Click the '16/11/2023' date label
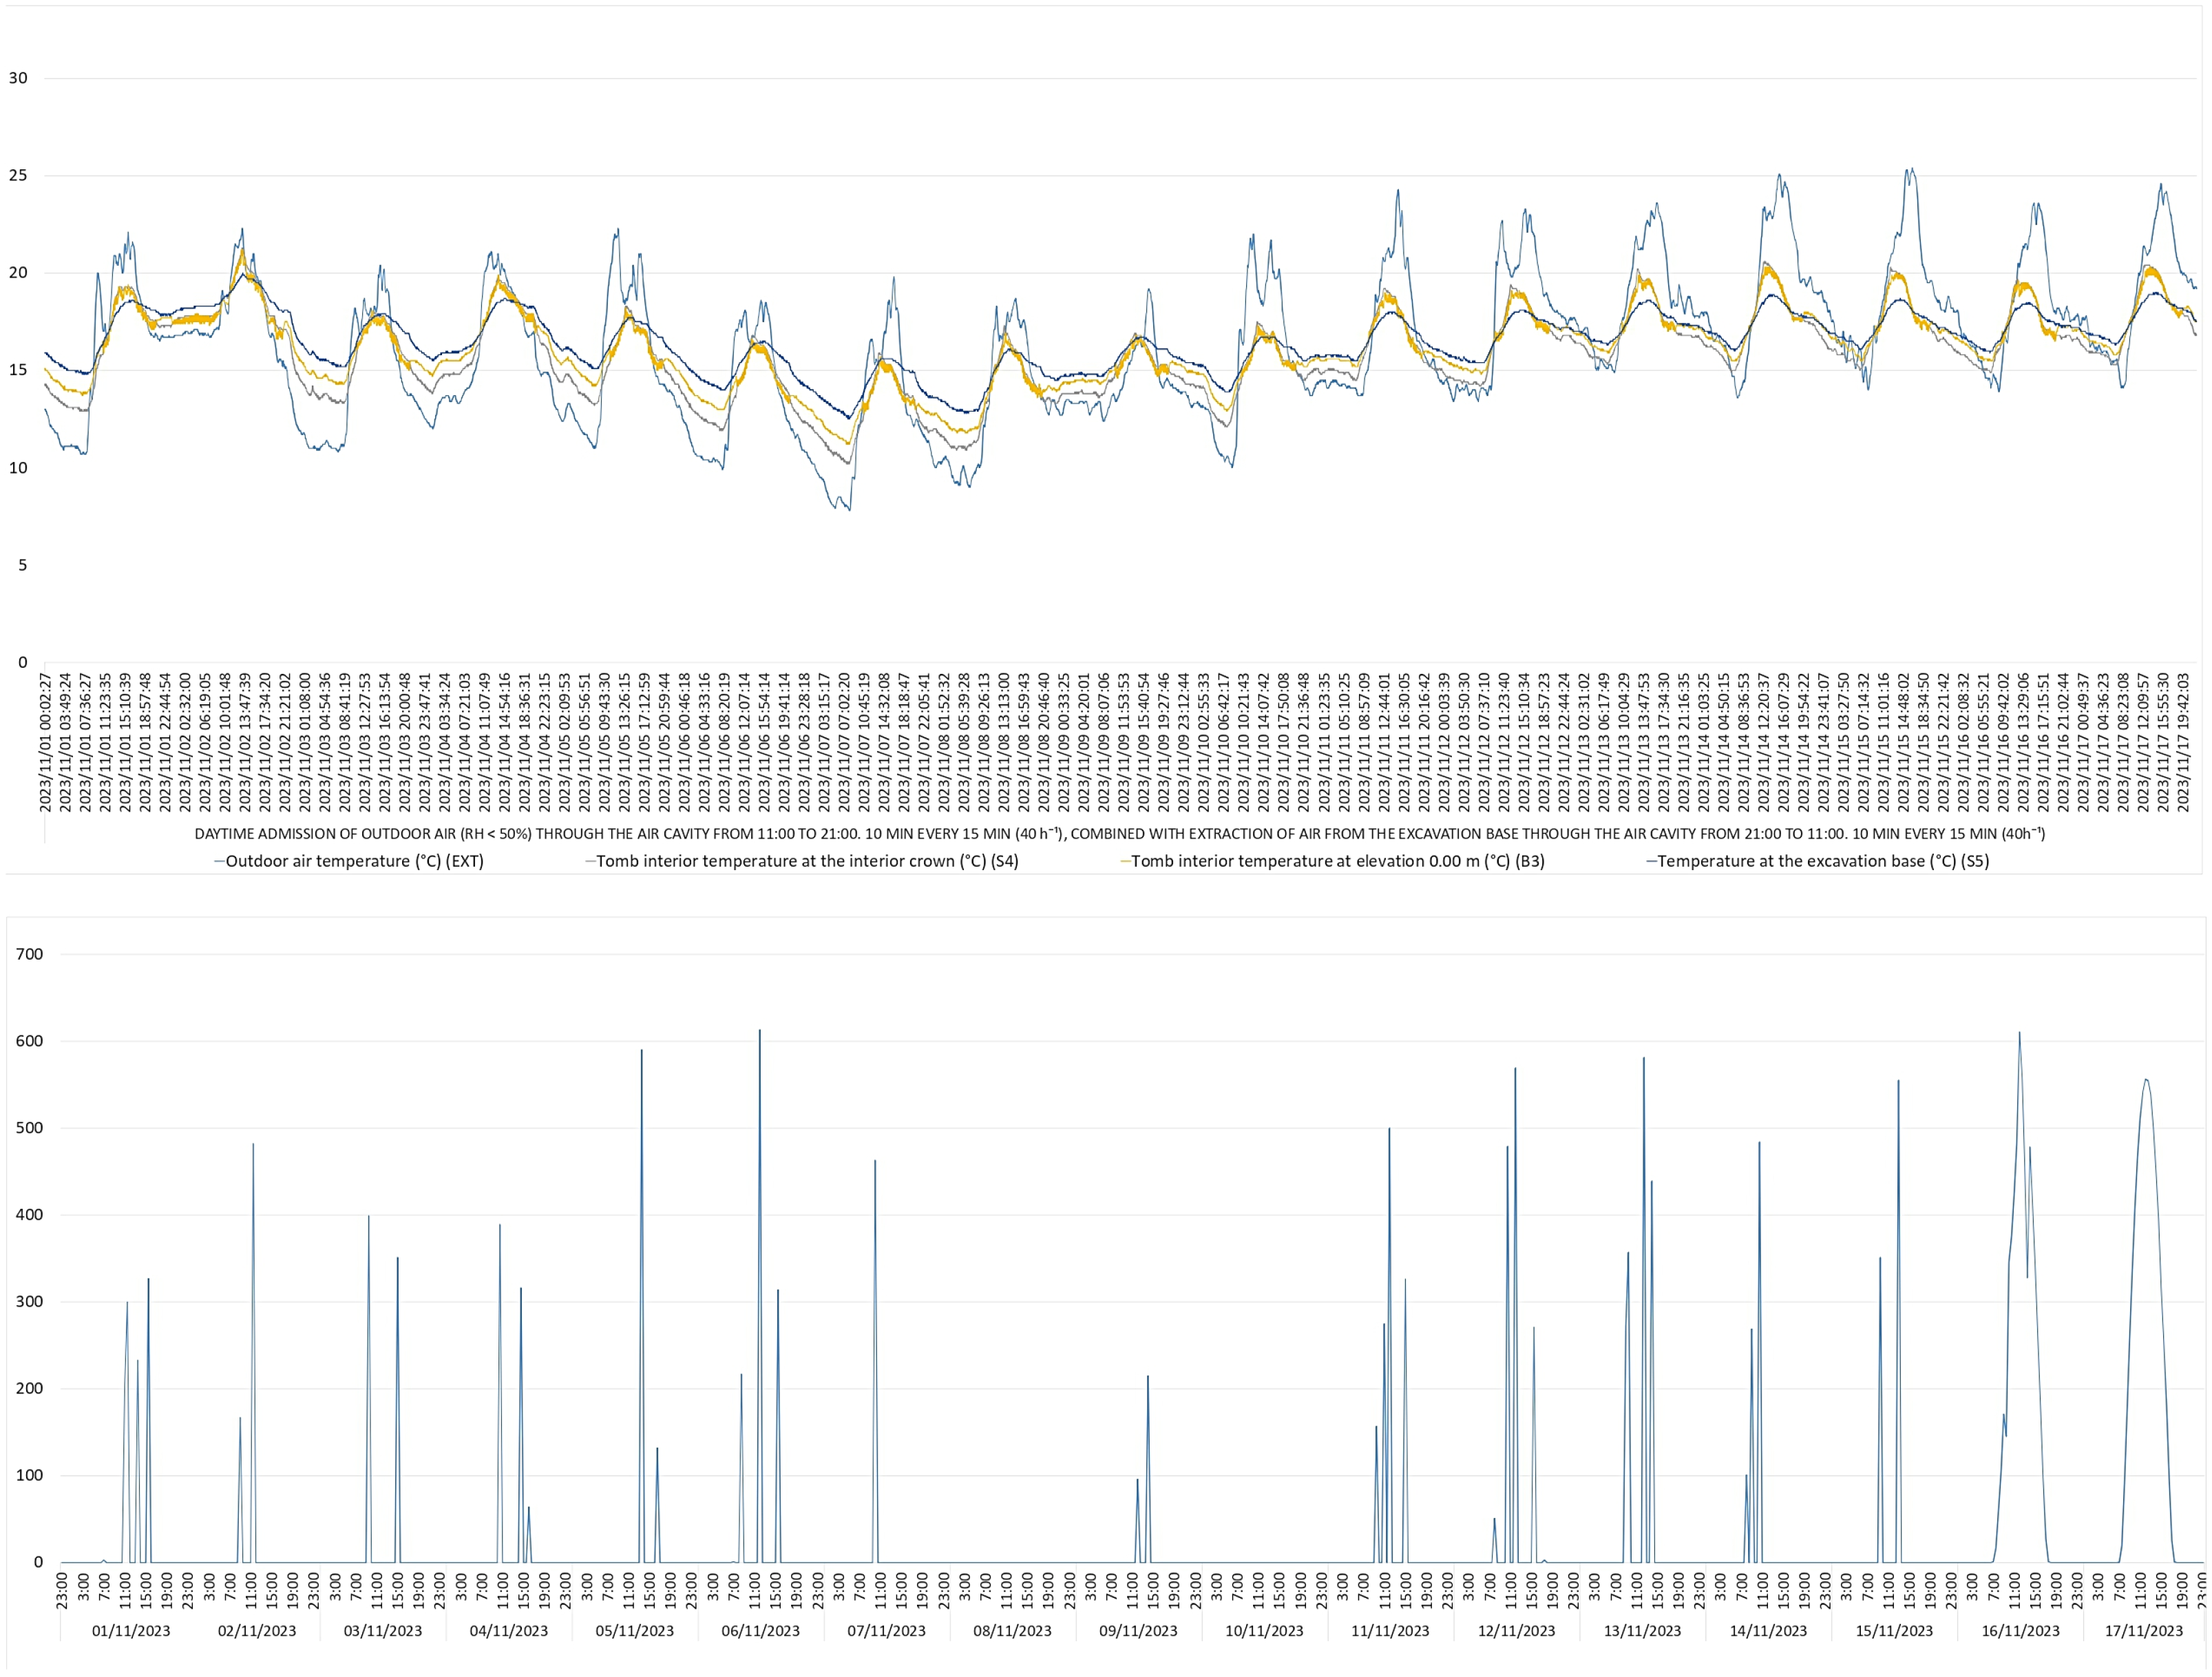This screenshot has width=2212, height=1677. [2021, 1631]
